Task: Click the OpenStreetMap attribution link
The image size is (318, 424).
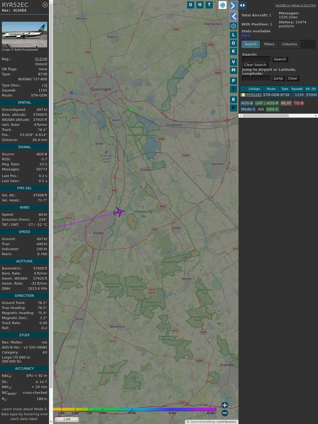Action: pos(203,422)
